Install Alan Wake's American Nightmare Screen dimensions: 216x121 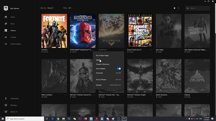coord(187,52)
